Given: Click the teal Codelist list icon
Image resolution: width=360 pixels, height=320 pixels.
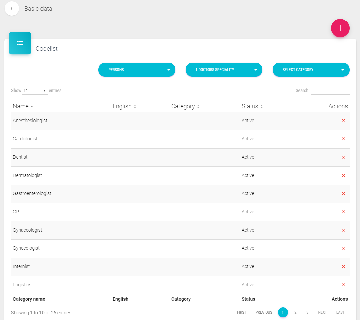Looking at the screenshot, I should (20, 43).
